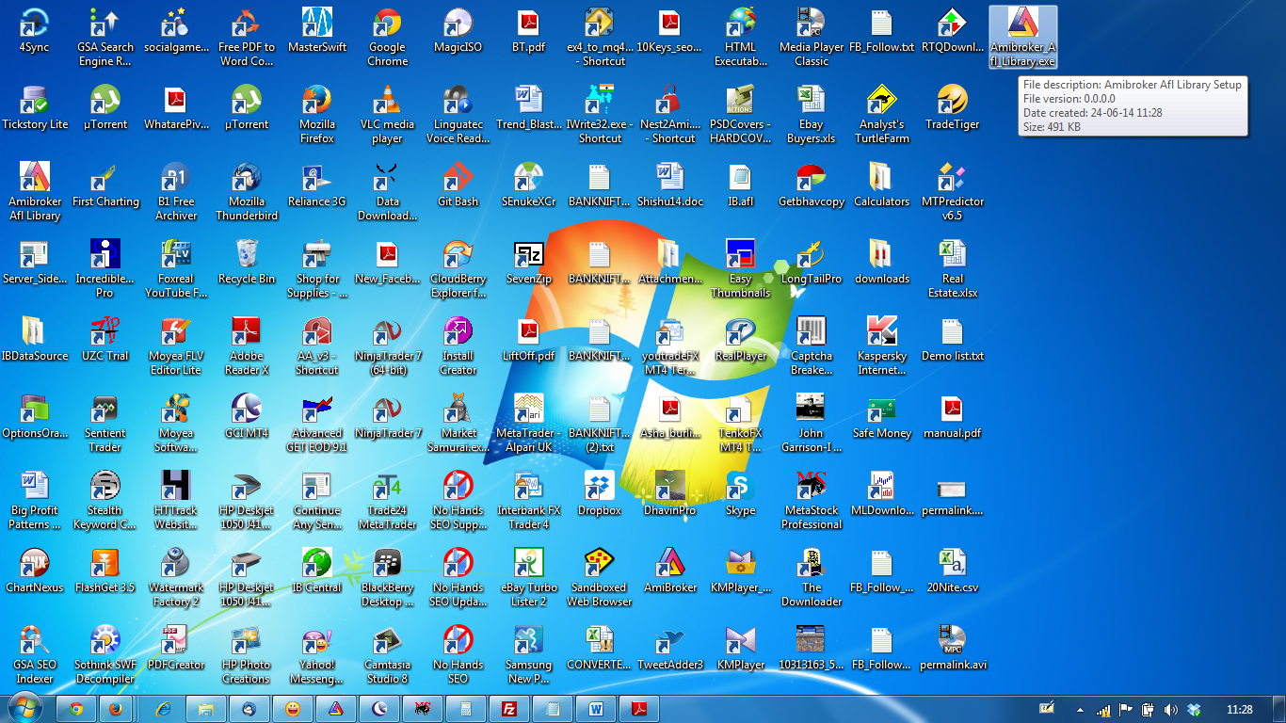Select the VLC media player icon
This screenshot has height=723, width=1286.
coord(388,115)
